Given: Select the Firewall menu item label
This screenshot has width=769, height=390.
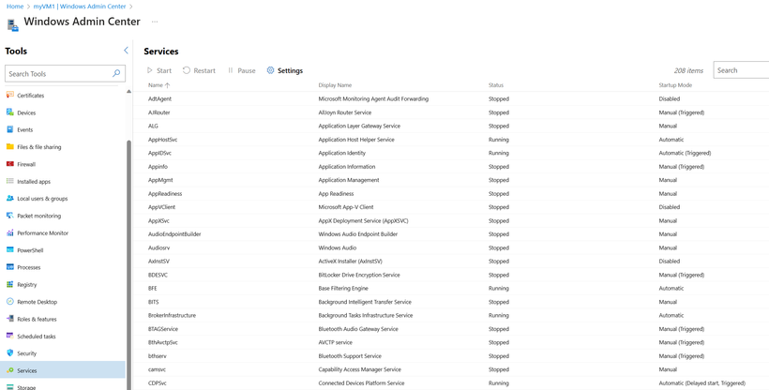Looking at the screenshot, I should point(26,164).
